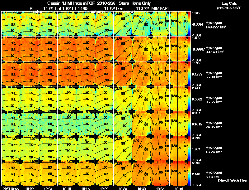Click the 'LT 1430' header value

(80, 8)
